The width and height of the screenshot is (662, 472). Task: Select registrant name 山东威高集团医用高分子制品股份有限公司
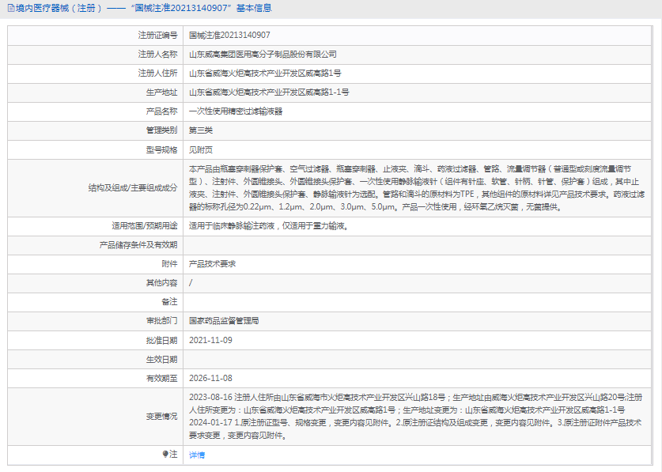point(263,54)
